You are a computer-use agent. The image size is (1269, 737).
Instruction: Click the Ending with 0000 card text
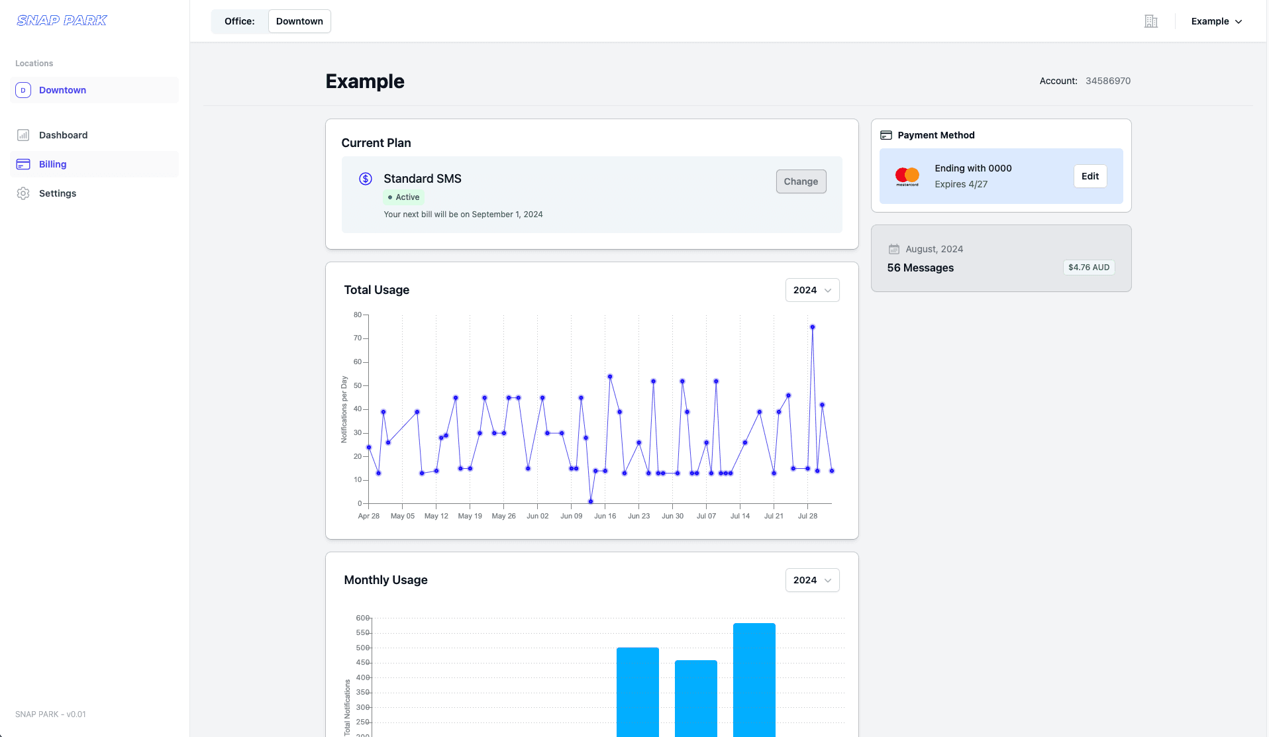click(973, 168)
